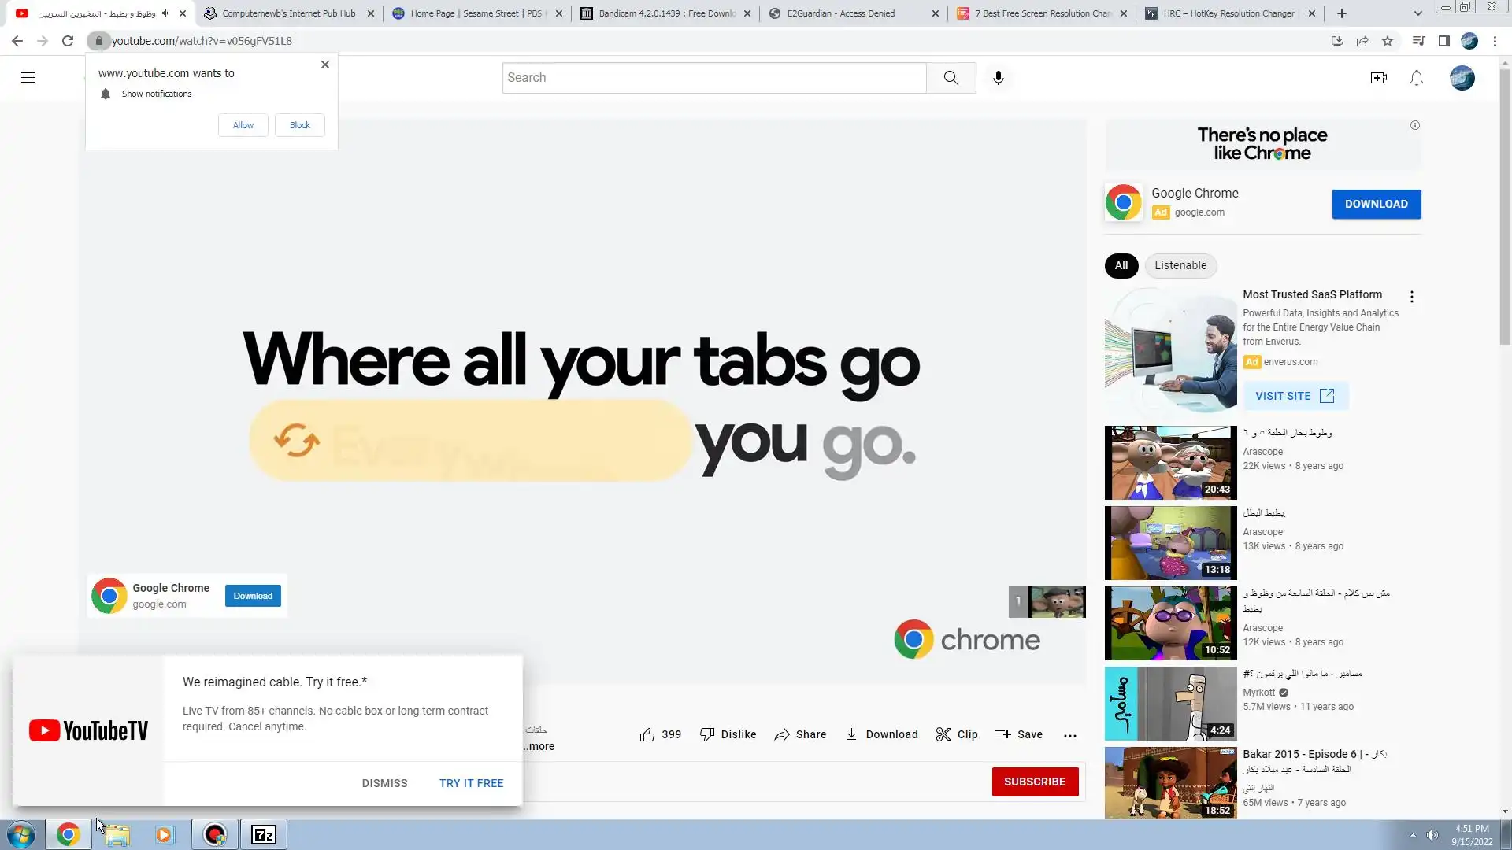Click the red SUBSCRIBE button

(x=1034, y=782)
